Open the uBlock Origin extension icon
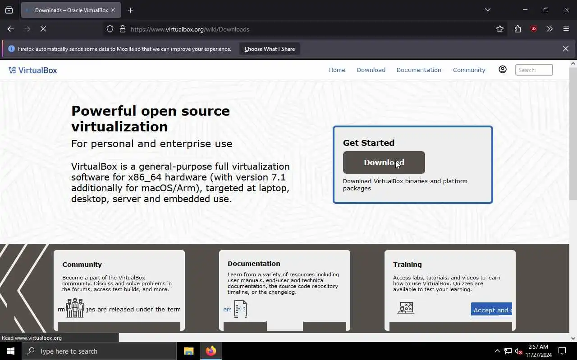The image size is (577, 360). pyautogui.click(x=534, y=29)
